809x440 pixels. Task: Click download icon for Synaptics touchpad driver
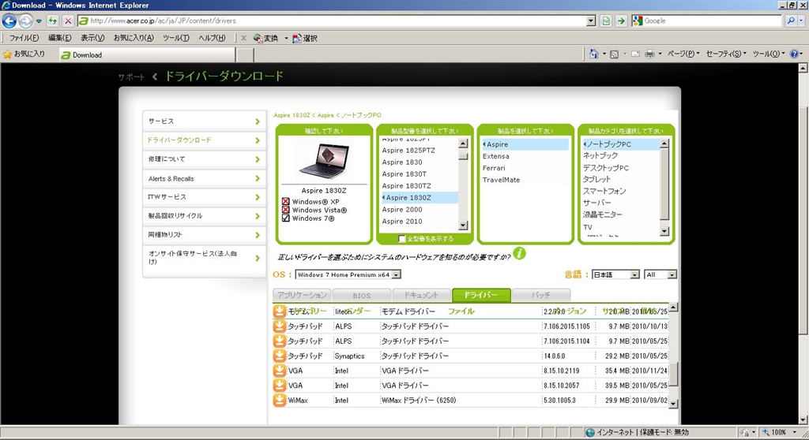pyautogui.click(x=279, y=356)
